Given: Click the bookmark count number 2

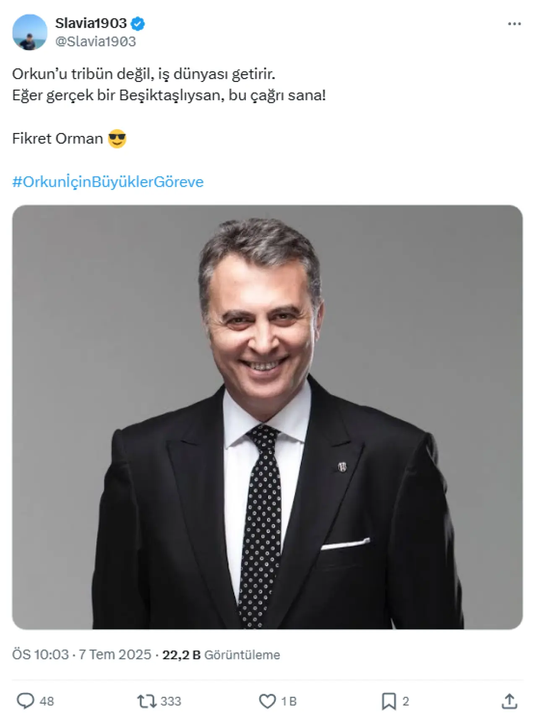Looking at the screenshot, I should coord(406,701).
